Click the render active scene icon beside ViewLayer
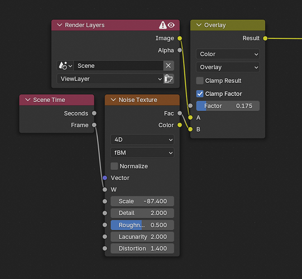 pos(169,79)
